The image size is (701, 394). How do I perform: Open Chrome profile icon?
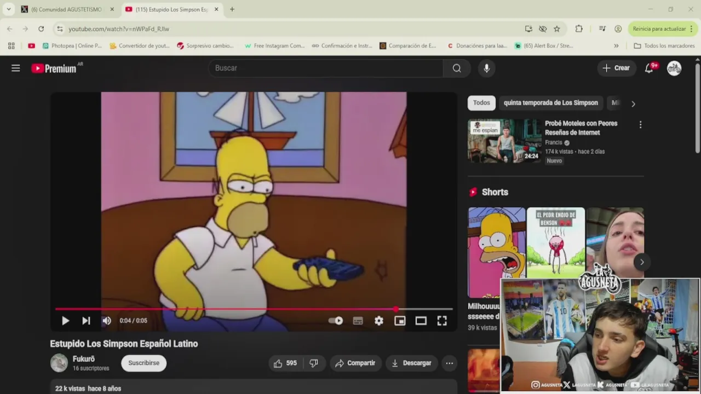[618, 29]
